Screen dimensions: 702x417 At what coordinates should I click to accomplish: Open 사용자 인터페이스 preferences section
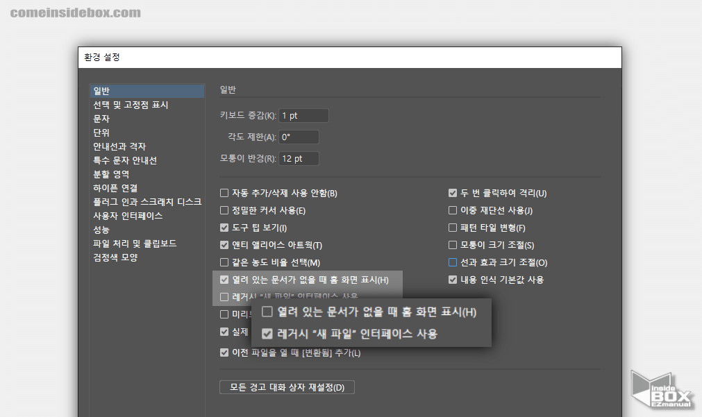tap(128, 216)
